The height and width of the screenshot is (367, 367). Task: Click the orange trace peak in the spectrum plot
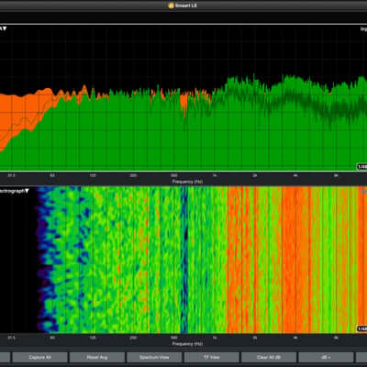point(84,88)
